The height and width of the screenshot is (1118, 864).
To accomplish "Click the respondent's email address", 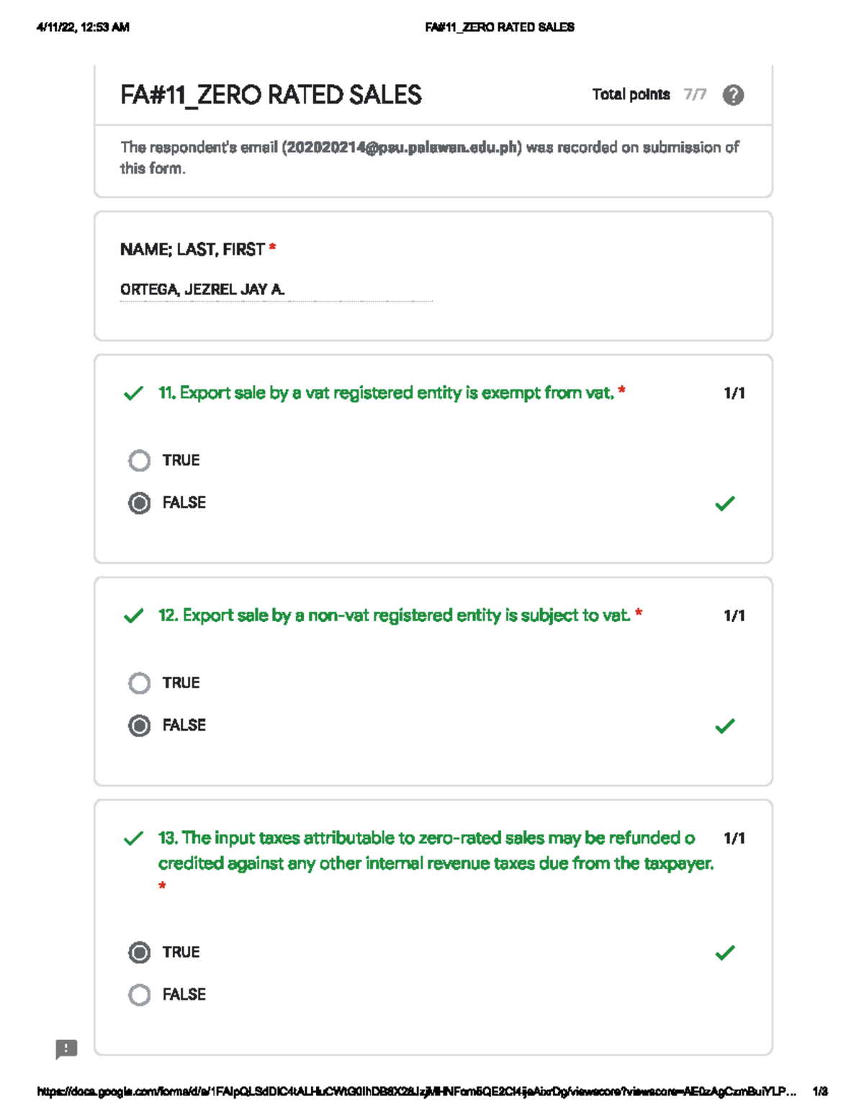I will pos(401,148).
